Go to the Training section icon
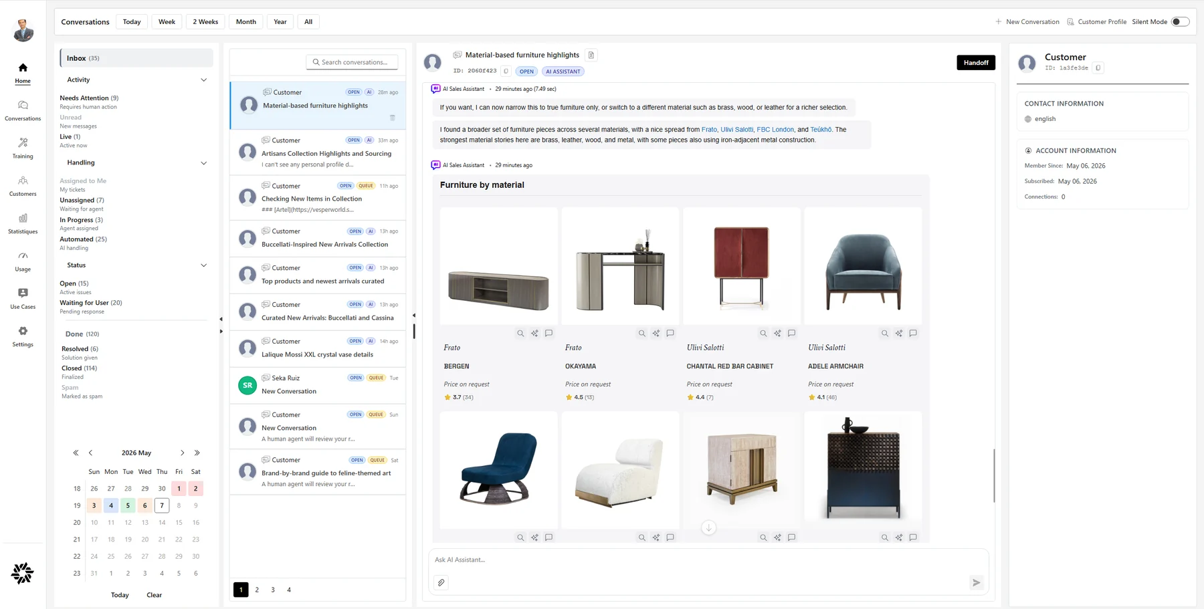 coord(23,142)
